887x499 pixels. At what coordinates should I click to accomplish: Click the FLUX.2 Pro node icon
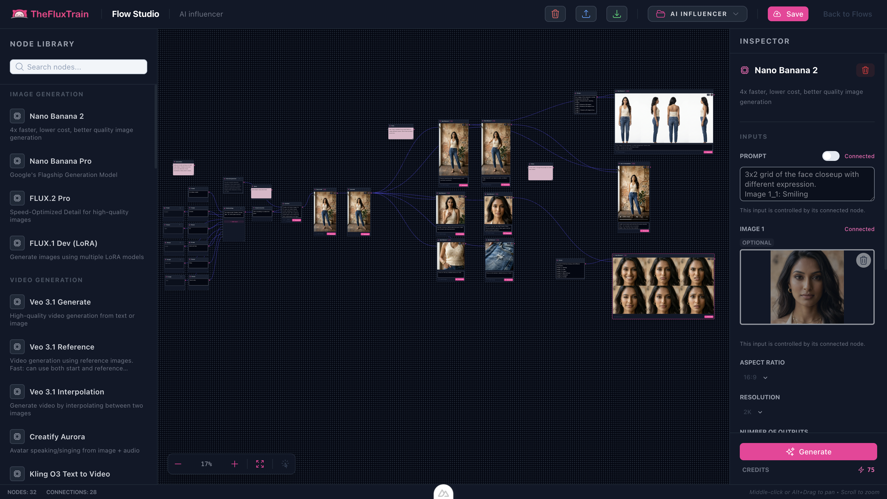[17, 198]
